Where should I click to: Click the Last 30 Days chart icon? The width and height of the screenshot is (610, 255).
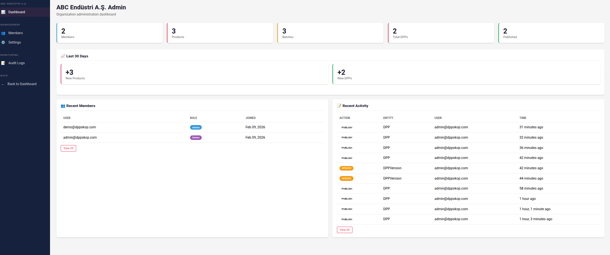tap(63, 56)
